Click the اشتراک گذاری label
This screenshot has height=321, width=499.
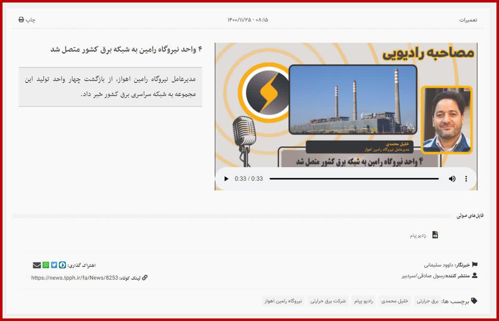[x=81, y=265]
